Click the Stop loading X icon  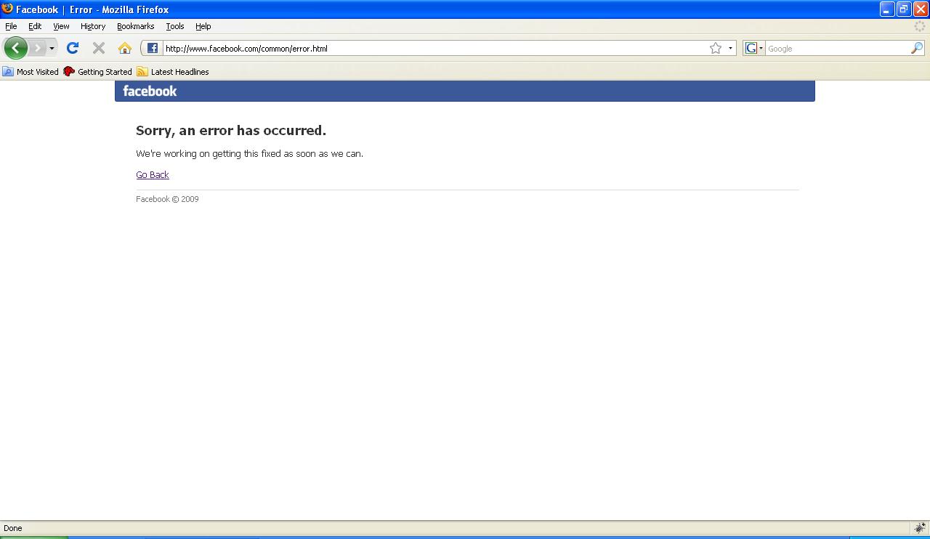click(99, 48)
